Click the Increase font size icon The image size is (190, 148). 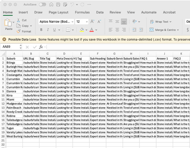(92, 22)
